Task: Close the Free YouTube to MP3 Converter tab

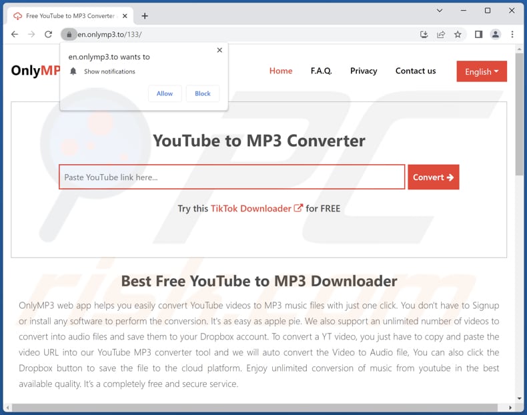Action: click(x=125, y=16)
